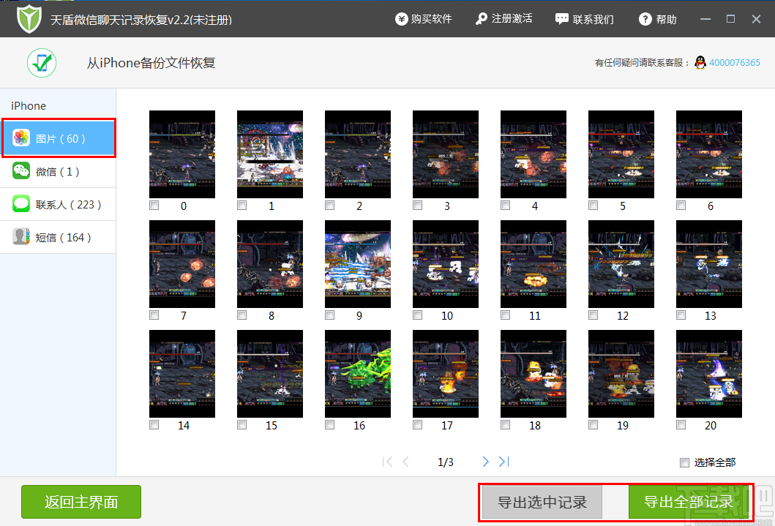Open image thumbnail 7
775x526 pixels.
point(182,264)
